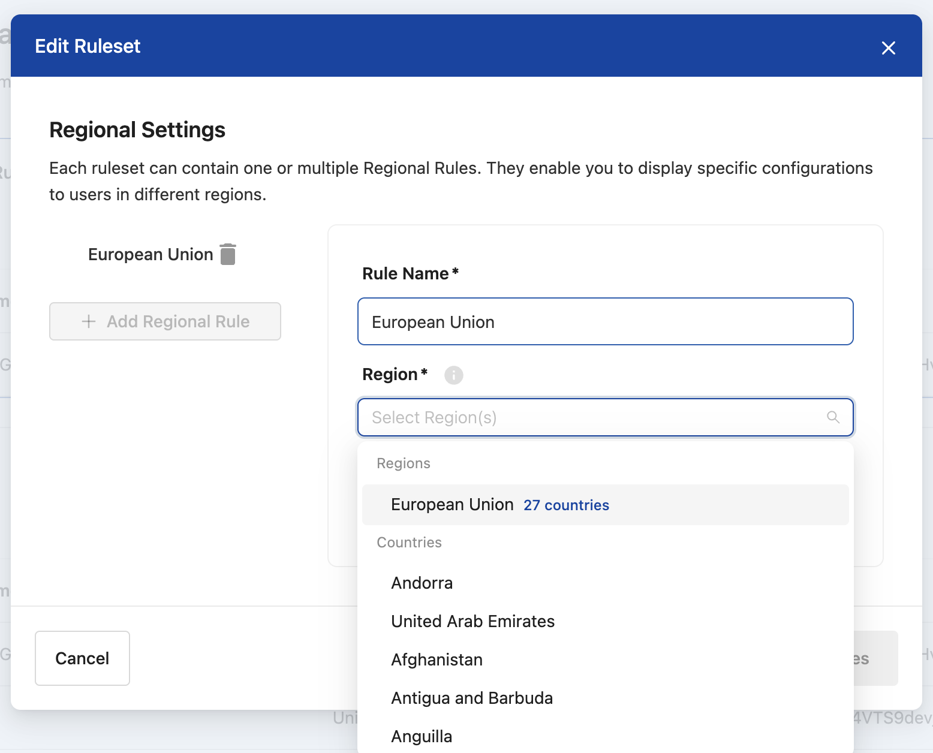Image resolution: width=933 pixels, height=753 pixels.
Task: Pick Afghanistan from the dropdown
Action: (x=606, y=659)
